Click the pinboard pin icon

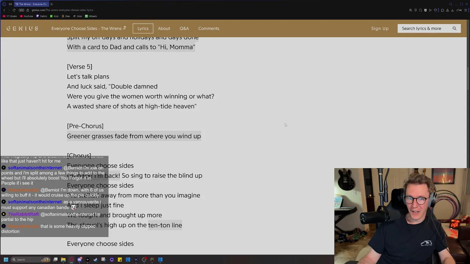(416, 10)
